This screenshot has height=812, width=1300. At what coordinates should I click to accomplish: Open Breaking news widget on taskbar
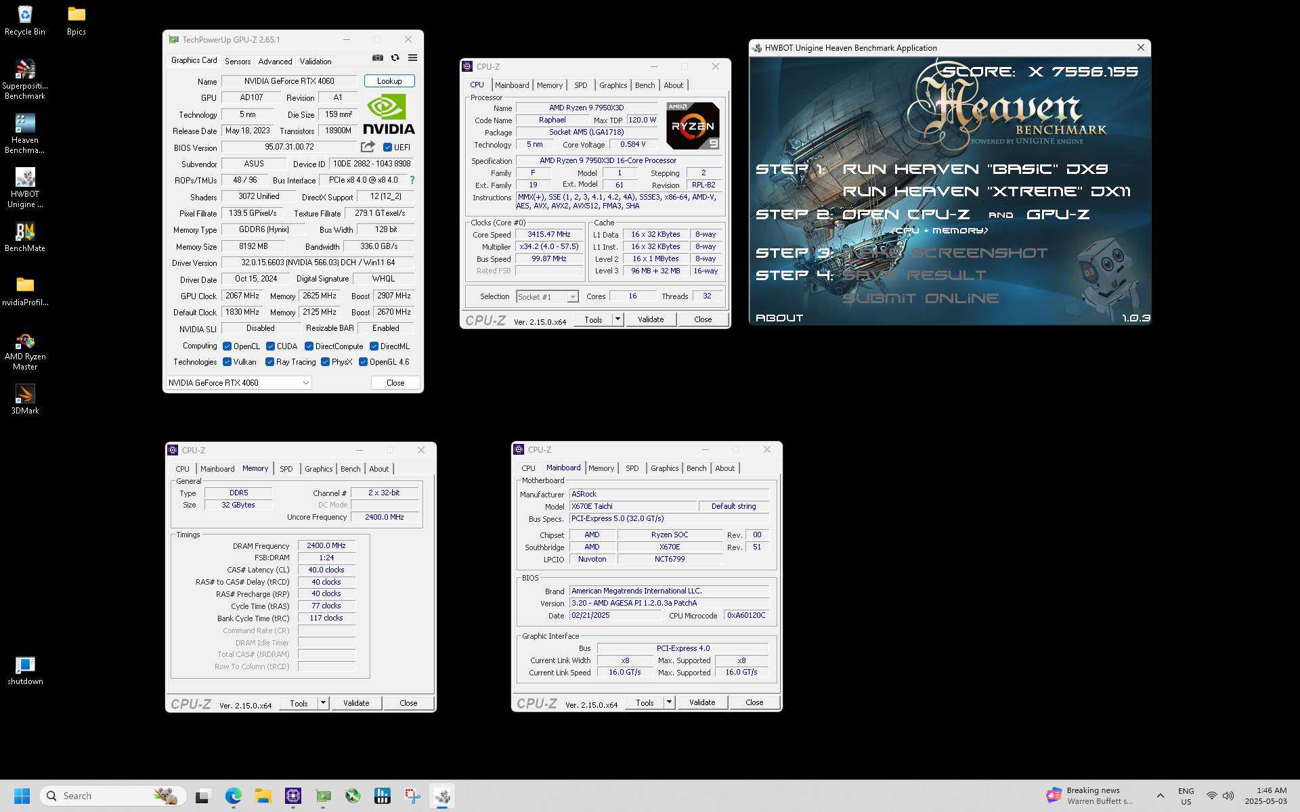pos(1091,796)
